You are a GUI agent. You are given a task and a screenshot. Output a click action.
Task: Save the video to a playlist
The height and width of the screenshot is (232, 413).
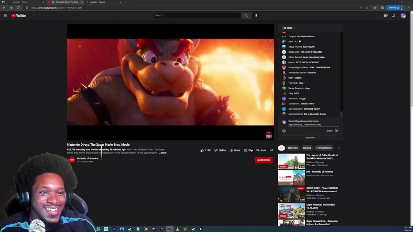[261, 150]
